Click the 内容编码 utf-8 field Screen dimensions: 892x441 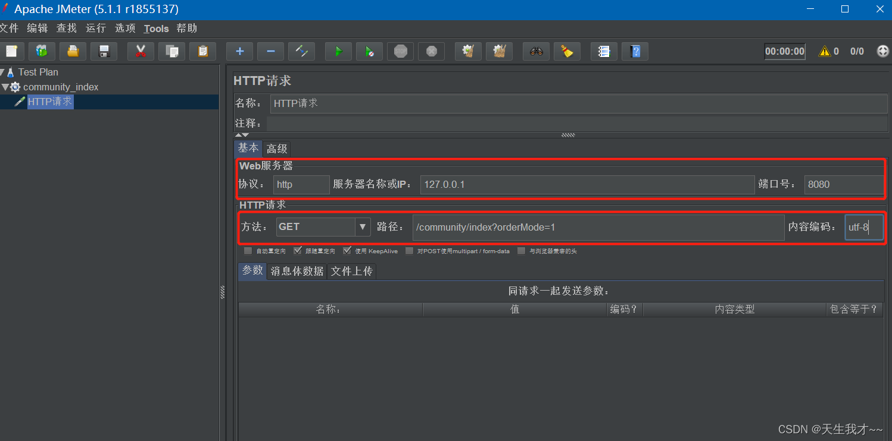pos(864,227)
